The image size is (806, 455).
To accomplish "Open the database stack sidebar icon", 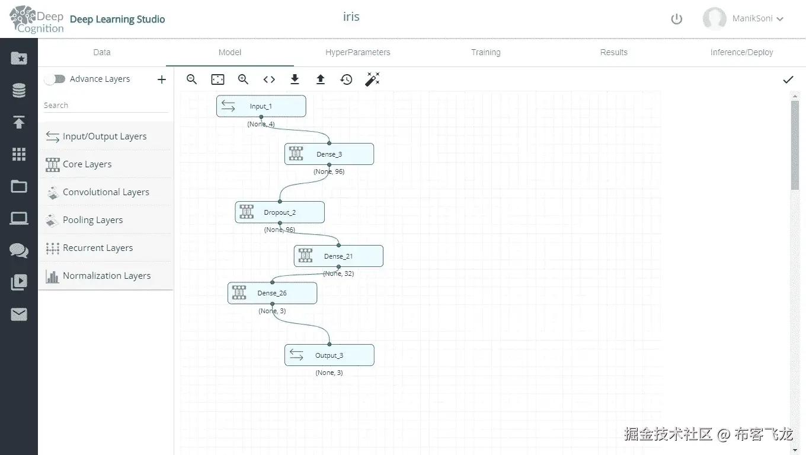I will coord(19,91).
